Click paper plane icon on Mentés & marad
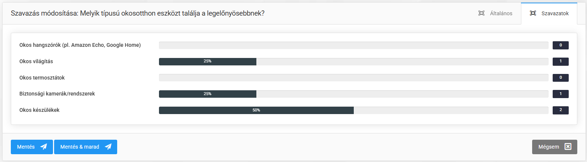 click(108, 147)
